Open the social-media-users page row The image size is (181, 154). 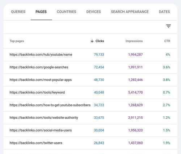point(90,130)
